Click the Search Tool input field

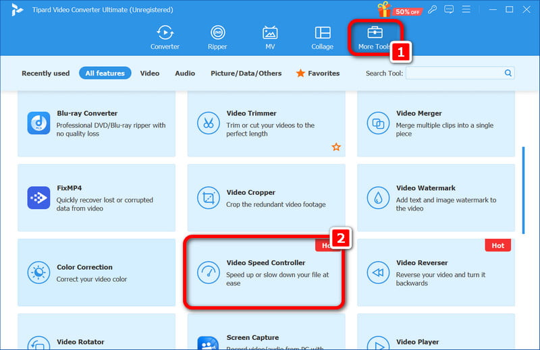(x=454, y=73)
